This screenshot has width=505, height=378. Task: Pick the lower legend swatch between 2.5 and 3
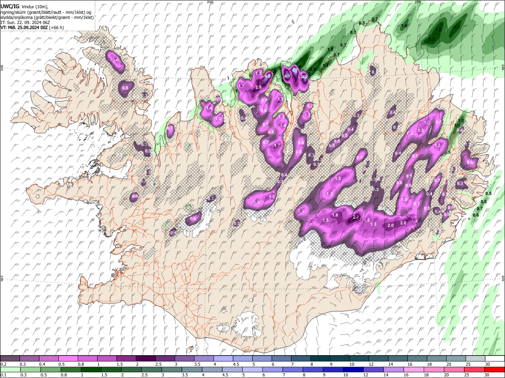coord(151,370)
